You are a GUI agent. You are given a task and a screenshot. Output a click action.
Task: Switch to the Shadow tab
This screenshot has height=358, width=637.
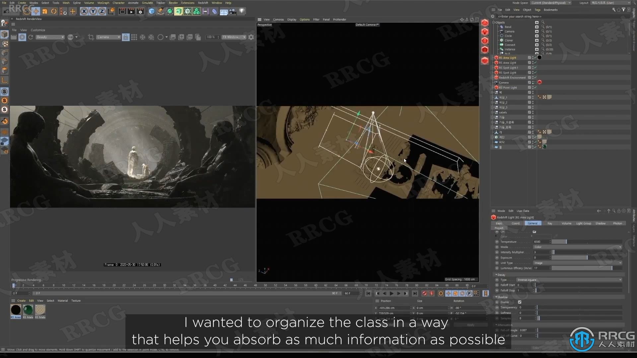[x=600, y=223]
